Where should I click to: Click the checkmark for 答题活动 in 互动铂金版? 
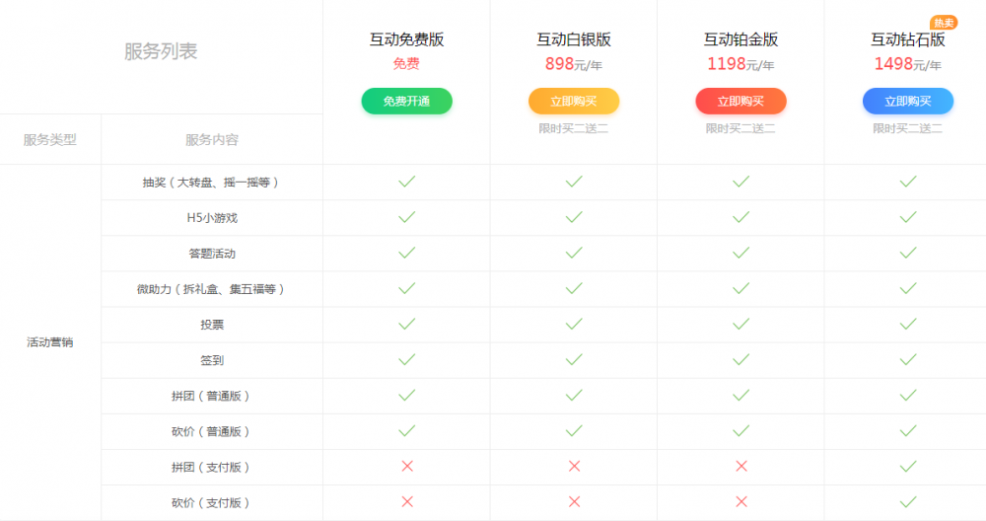pyautogui.click(x=740, y=253)
